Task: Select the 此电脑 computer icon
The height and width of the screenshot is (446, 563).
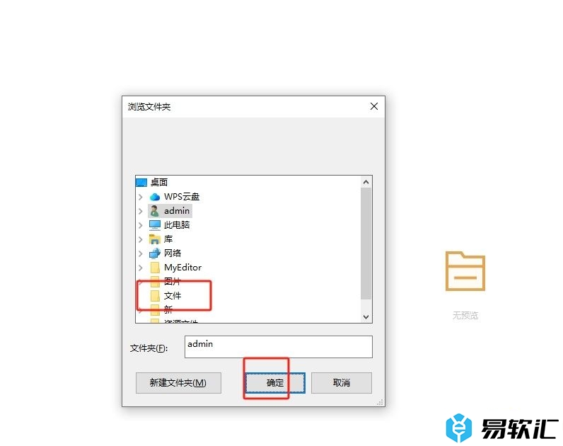Action: 155,225
